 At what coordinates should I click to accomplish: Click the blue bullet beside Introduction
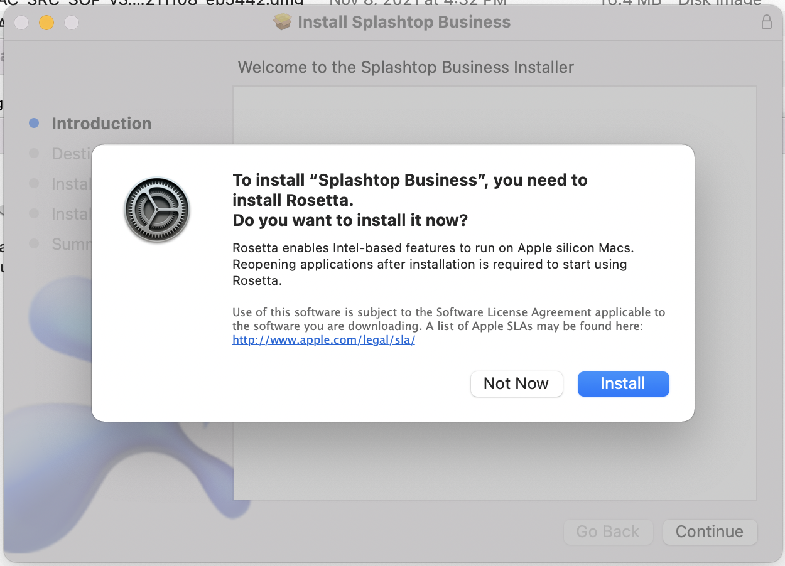[x=35, y=124]
